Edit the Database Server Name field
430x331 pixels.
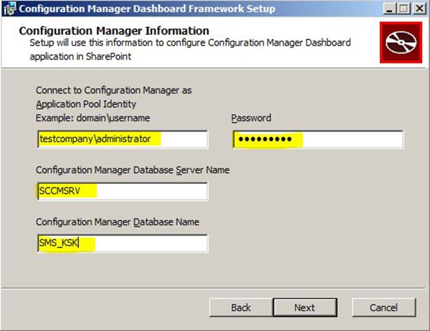(122, 191)
